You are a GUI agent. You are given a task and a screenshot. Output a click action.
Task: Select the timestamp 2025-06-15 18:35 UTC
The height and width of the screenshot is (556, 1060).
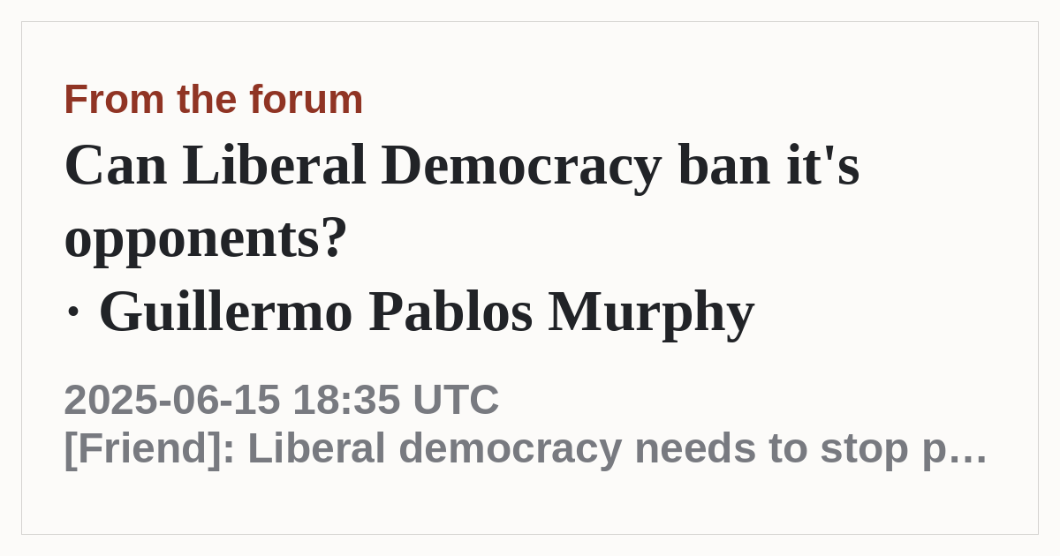click(x=281, y=399)
